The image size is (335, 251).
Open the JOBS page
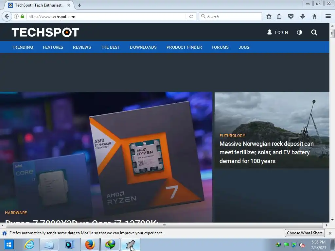[x=244, y=47]
